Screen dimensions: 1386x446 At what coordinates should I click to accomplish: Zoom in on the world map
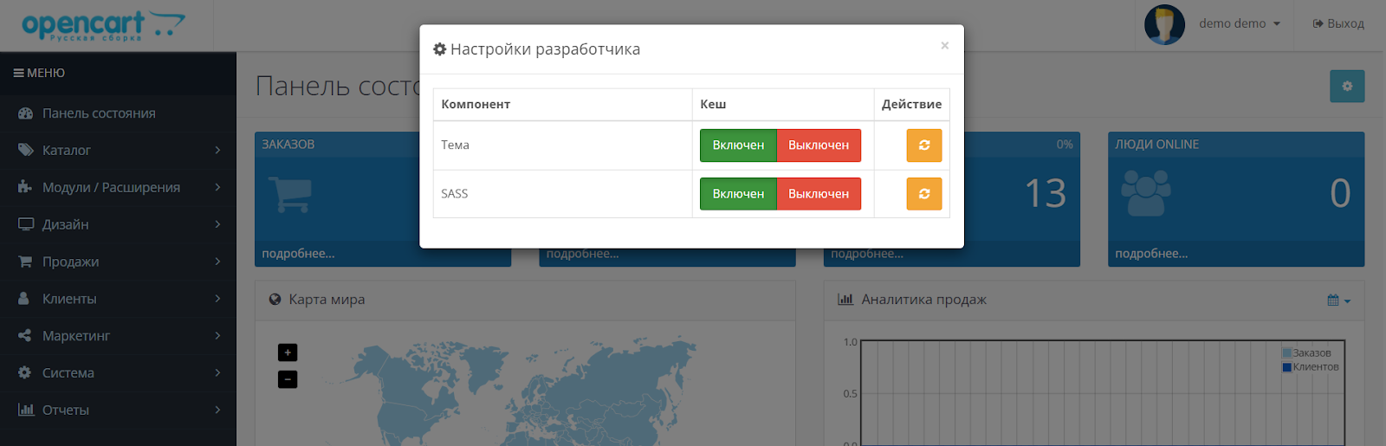288,352
